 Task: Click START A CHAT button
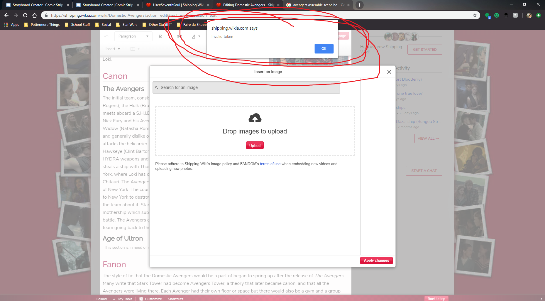[424, 171]
